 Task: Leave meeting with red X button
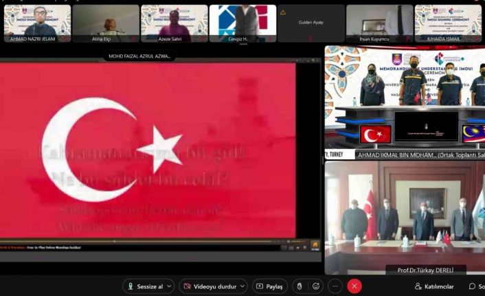tap(354, 286)
